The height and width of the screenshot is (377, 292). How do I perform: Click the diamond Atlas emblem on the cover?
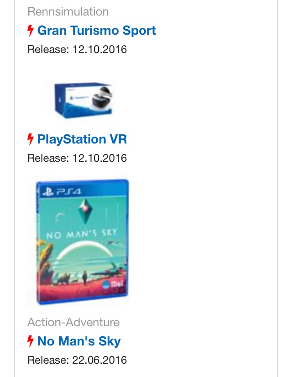click(84, 211)
